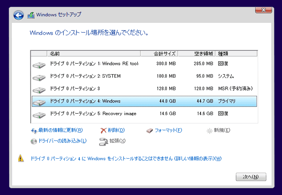Click the red X delete icon
This screenshot has width=282, height=195.
click(103, 130)
